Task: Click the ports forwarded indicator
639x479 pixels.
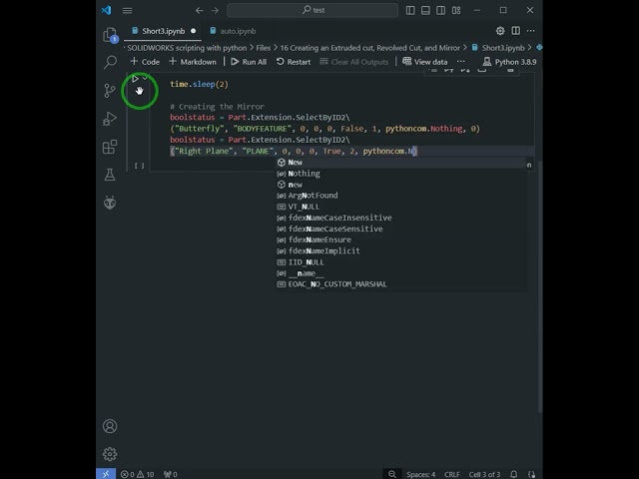Action: tap(171, 474)
